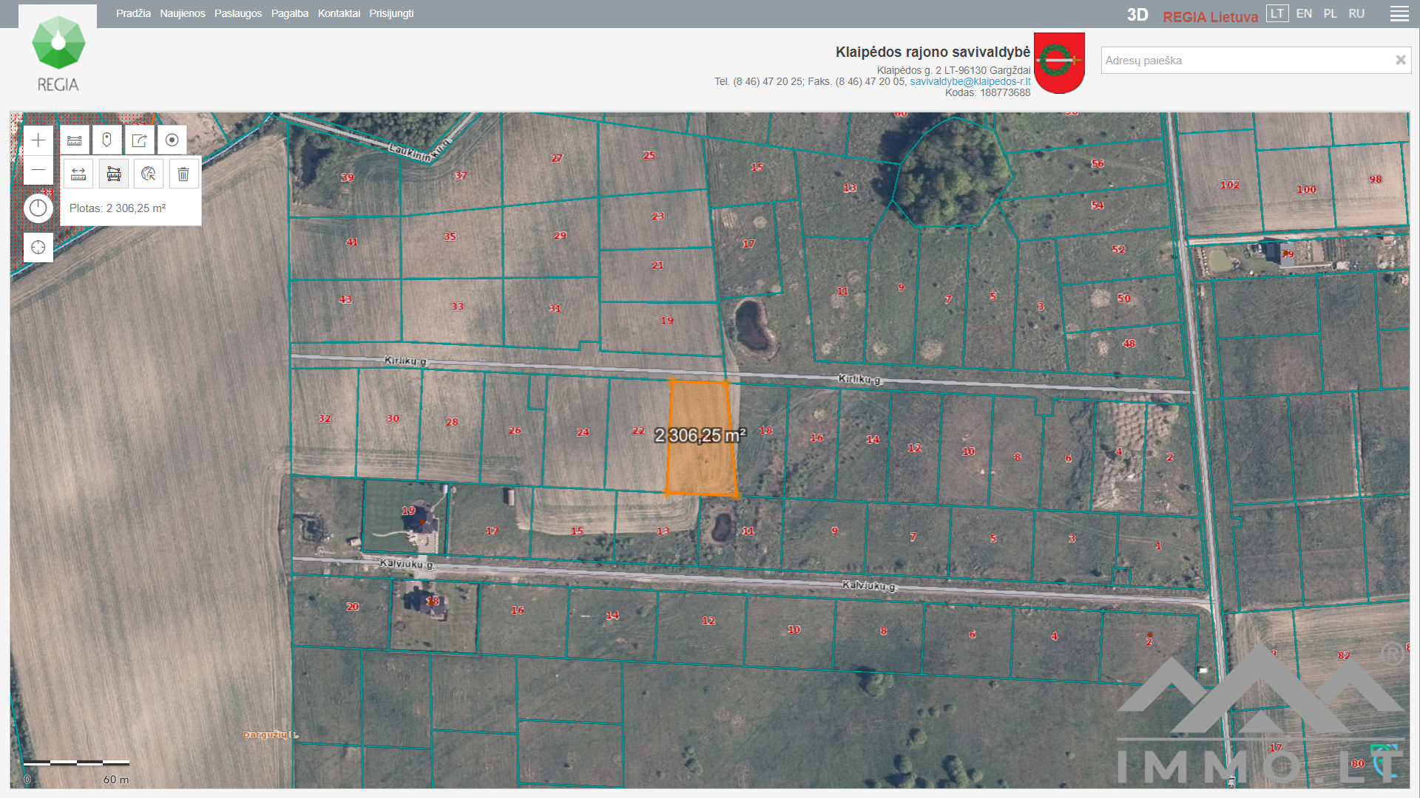Open the Klaipėda district coat of arms
This screenshot has height=798, width=1420.
click(x=1059, y=63)
